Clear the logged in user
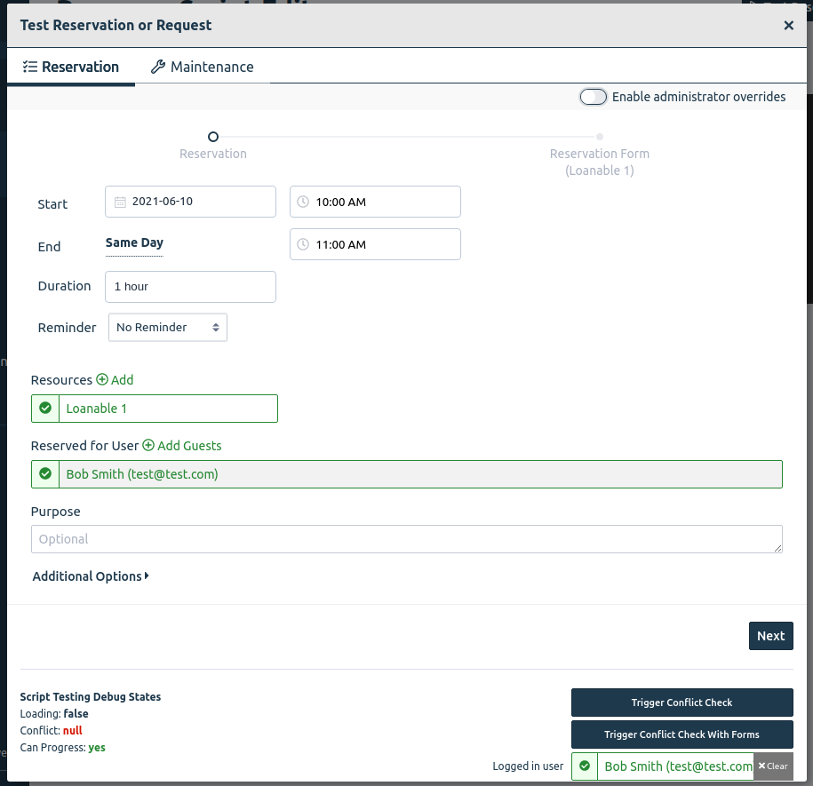The width and height of the screenshot is (813, 786). click(773, 766)
